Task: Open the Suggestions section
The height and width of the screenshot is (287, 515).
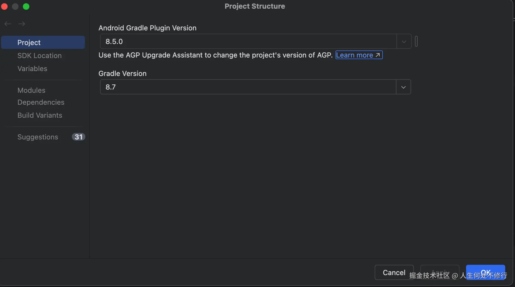Action: coord(38,137)
